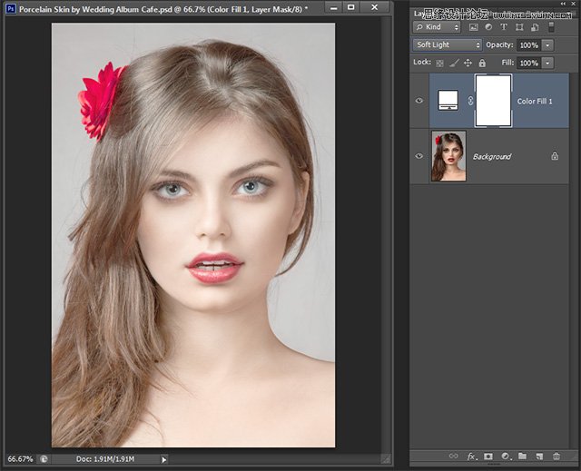This screenshot has height=471, width=581.
Task: Click the Create new layer icon
Action: coord(538,456)
